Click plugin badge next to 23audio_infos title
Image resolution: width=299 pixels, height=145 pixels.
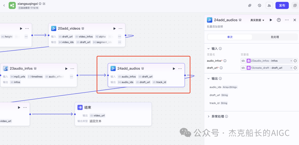[x=35, y=69]
